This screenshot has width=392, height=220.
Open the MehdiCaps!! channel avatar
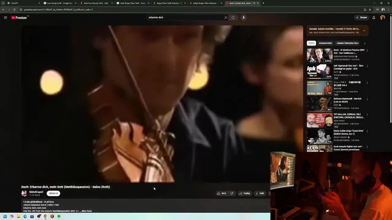pyautogui.click(x=24, y=193)
